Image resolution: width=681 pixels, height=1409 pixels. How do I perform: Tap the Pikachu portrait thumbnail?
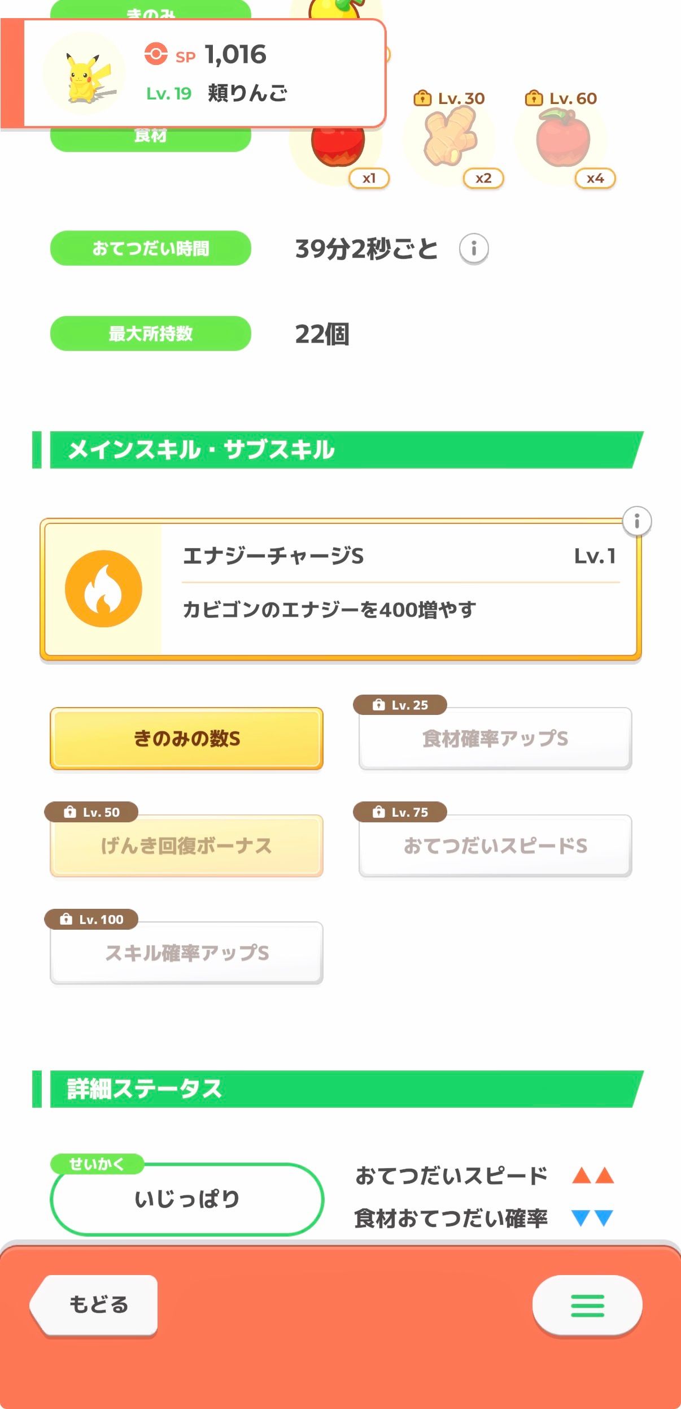[x=85, y=75]
